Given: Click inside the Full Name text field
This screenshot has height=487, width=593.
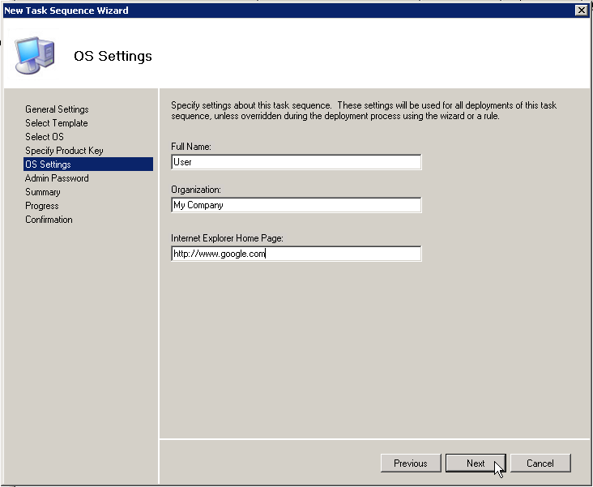Looking at the screenshot, I should 296,162.
